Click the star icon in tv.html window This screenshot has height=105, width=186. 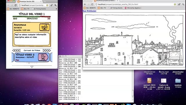pos(175,4)
